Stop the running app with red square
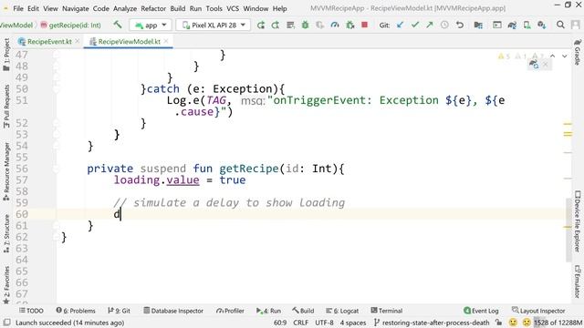Viewport: 584px width, 328px height. [365, 25]
